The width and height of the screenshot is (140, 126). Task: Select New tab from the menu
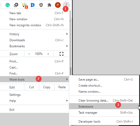pos(35,13)
